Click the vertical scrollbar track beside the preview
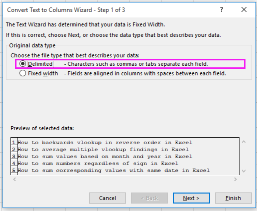Screen dimensions: 257x211 (x=244, y=156)
